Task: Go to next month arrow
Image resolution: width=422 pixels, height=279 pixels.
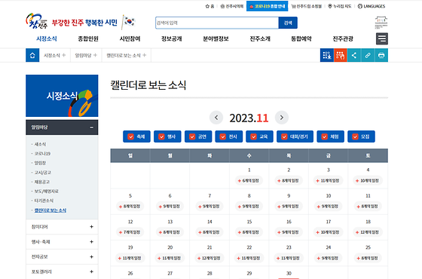Action: coord(282,118)
